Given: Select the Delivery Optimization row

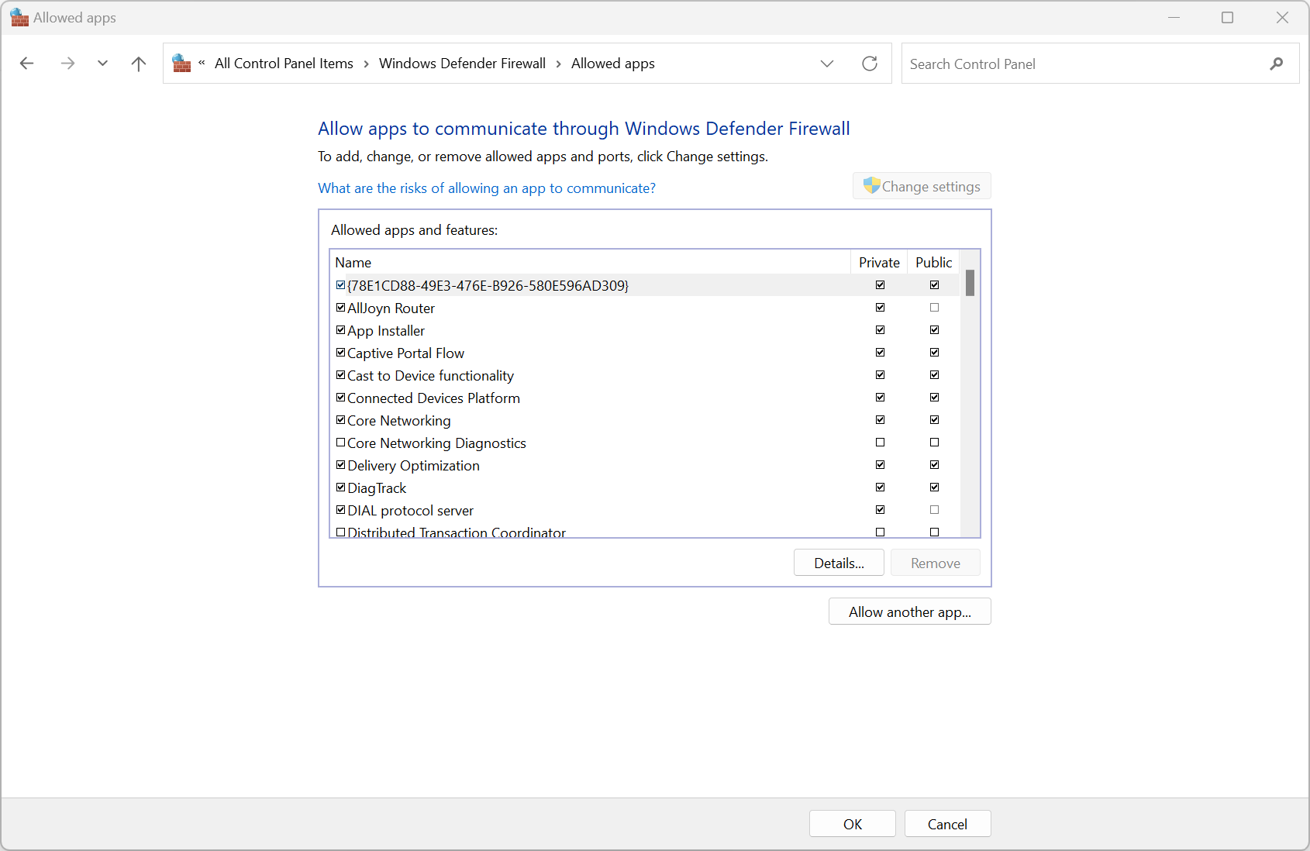Looking at the screenshot, I should tap(645, 465).
